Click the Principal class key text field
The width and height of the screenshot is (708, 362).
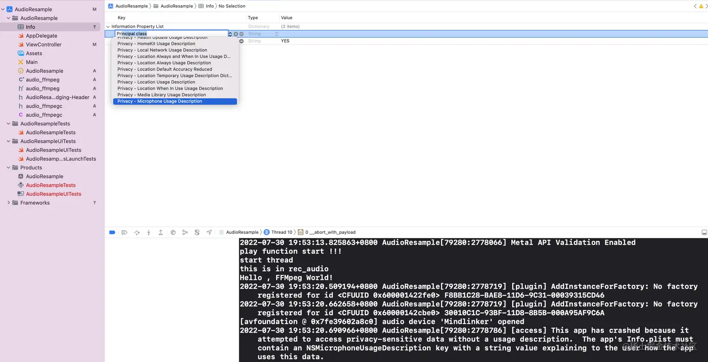pos(171,34)
